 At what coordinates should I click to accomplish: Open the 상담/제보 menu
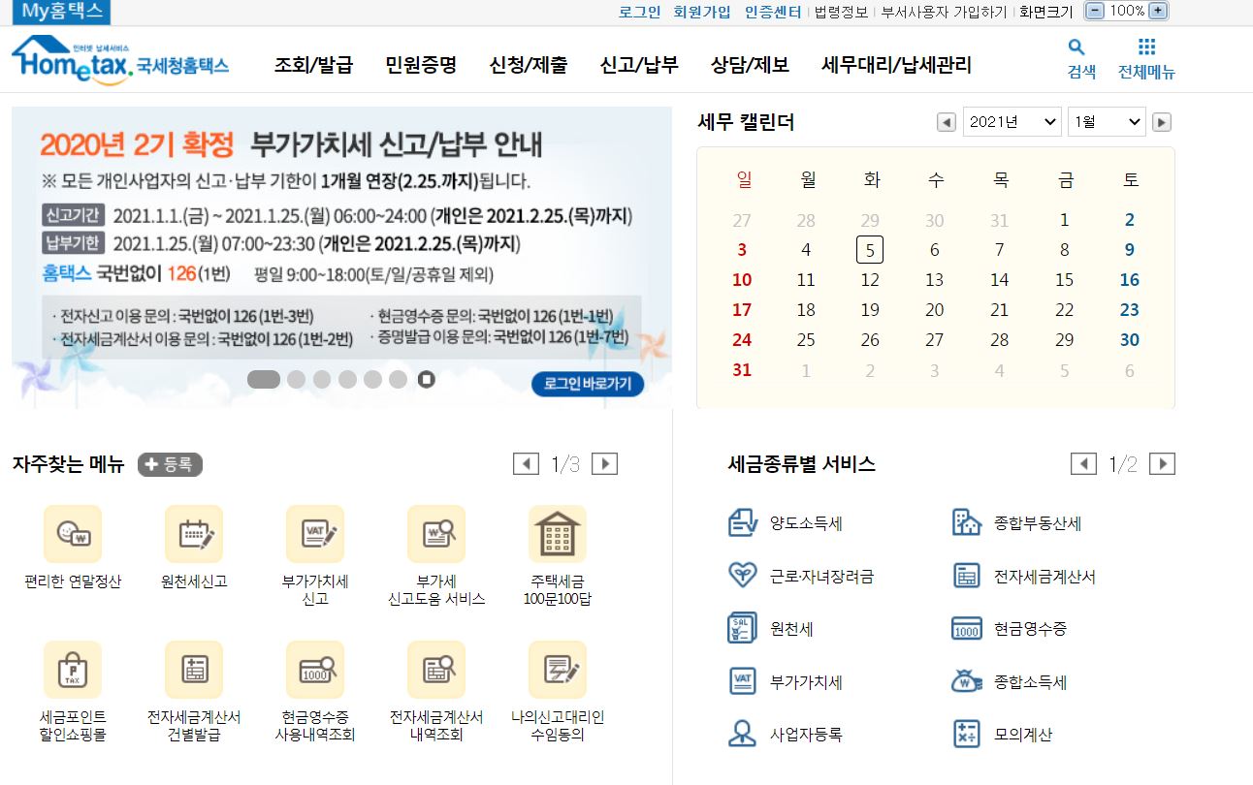click(x=750, y=65)
